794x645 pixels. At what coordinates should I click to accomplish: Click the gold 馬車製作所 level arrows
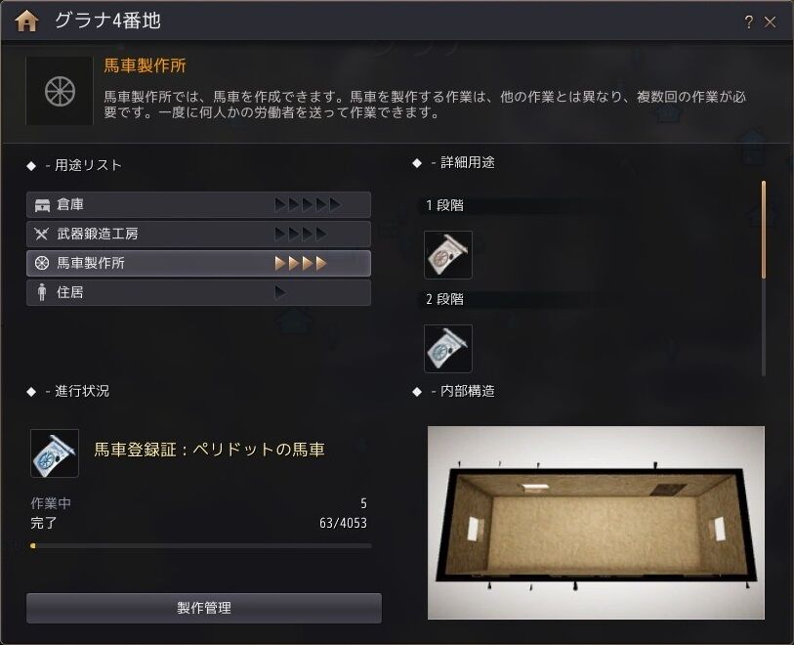click(x=301, y=263)
